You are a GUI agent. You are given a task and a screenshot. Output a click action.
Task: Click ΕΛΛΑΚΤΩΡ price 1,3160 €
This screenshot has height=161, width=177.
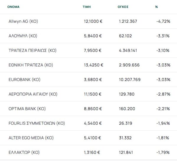point(92,152)
